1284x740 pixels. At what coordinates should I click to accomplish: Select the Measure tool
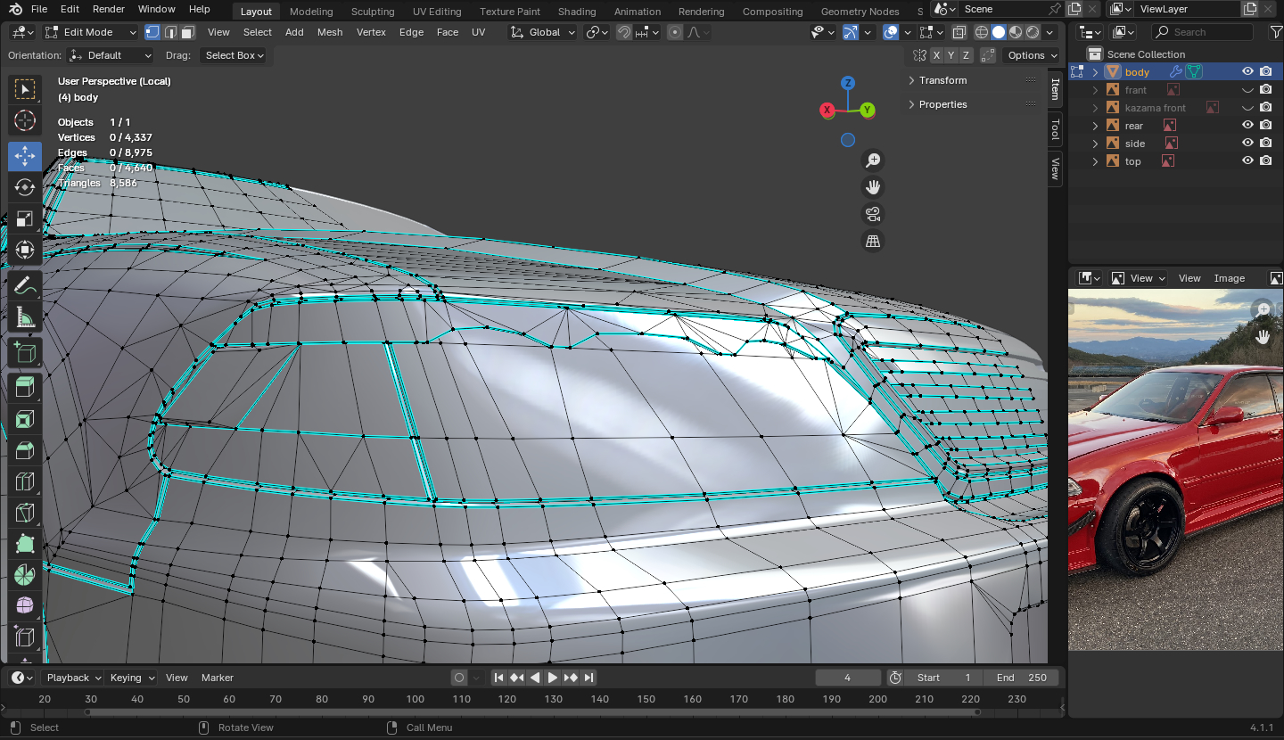pos(25,317)
